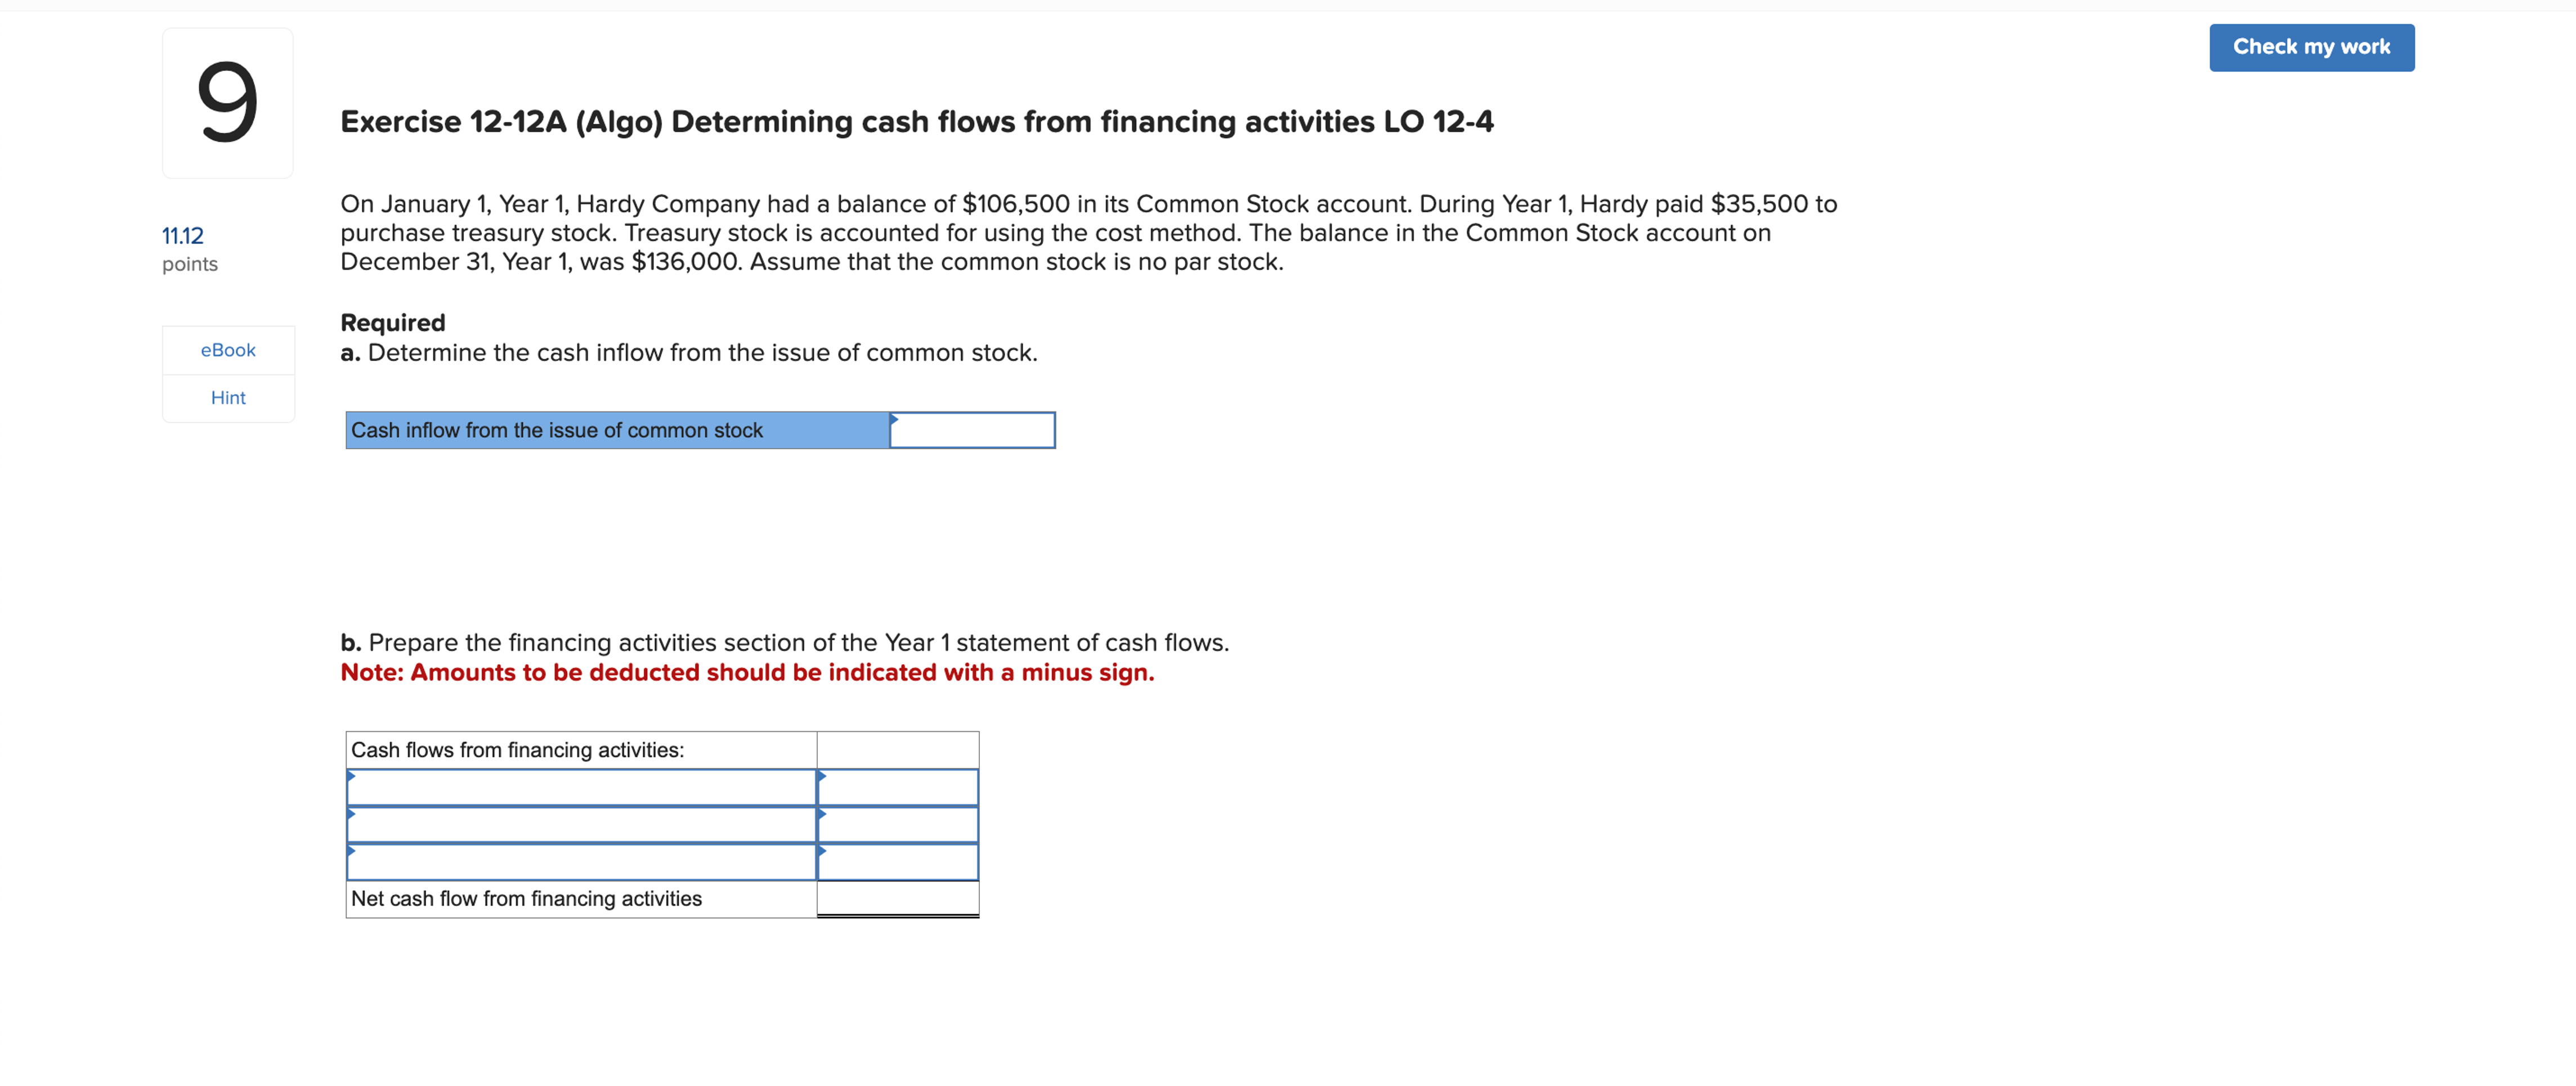Screen dimensions: 2576x1086
Task: Click the cash inflow amount input field
Action: pos(975,430)
